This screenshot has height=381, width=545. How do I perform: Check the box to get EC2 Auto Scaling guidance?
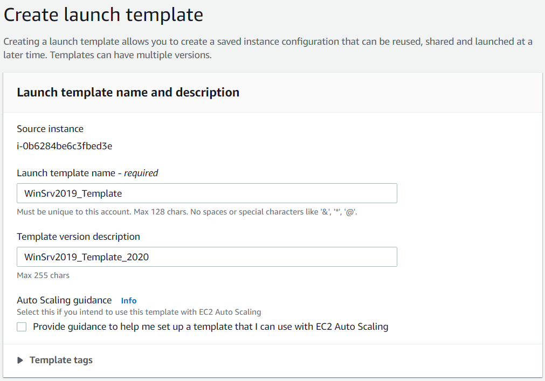22,327
